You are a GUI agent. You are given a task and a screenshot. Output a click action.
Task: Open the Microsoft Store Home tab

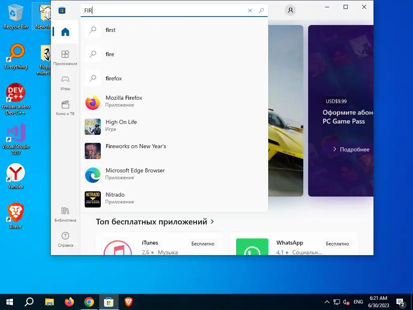point(65,32)
